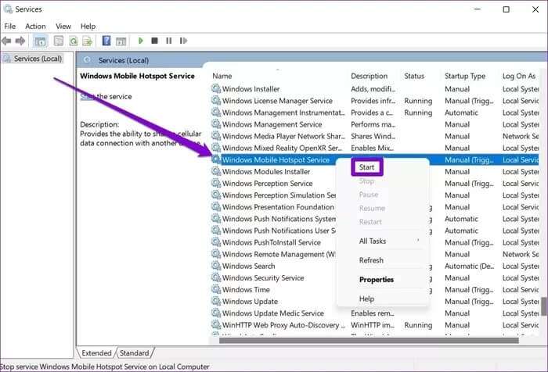Click gear icon beside Windows Security Service
Viewport: 548px width, 372px height.
coord(216,277)
